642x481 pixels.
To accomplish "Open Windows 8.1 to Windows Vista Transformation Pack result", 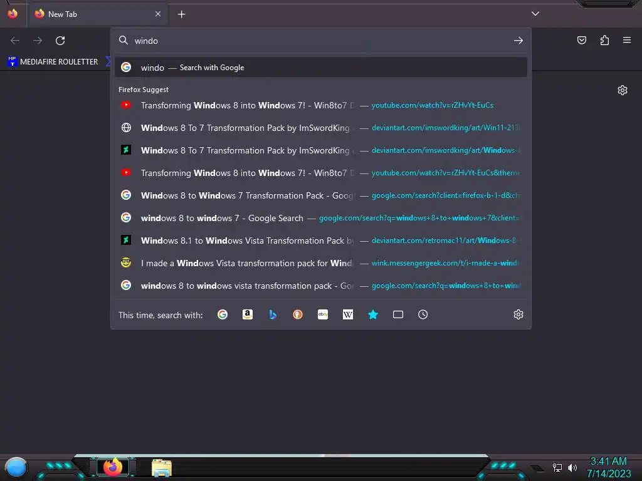I will (x=321, y=240).
